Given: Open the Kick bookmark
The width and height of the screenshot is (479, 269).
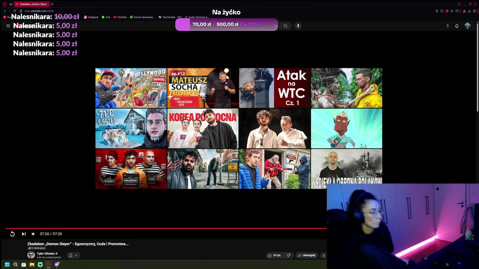Looking at the screenshot, I should (106, 17).
